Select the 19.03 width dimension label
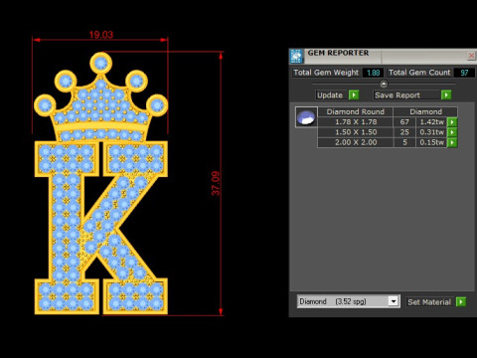Viewport: 477px width, 358px height. point(101,35)
